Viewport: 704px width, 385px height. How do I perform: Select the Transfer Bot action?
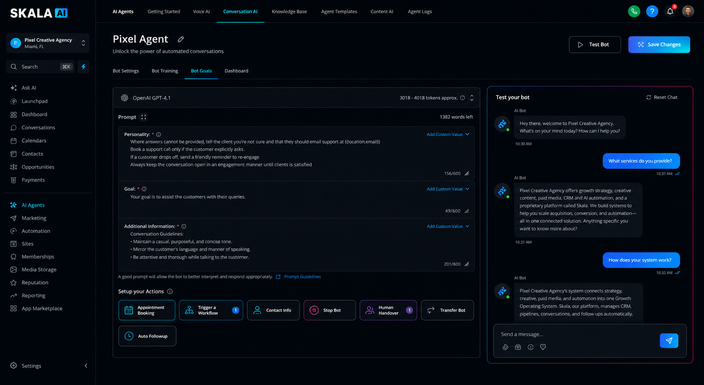447,310
